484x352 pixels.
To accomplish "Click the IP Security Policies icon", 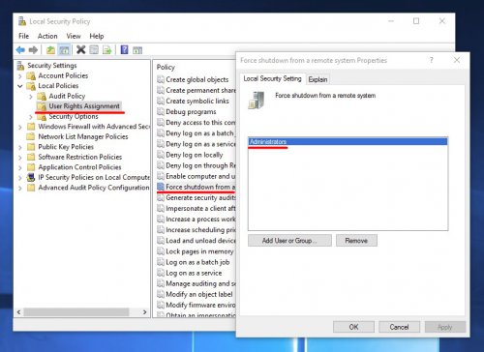I will click(x=31, y=177).
